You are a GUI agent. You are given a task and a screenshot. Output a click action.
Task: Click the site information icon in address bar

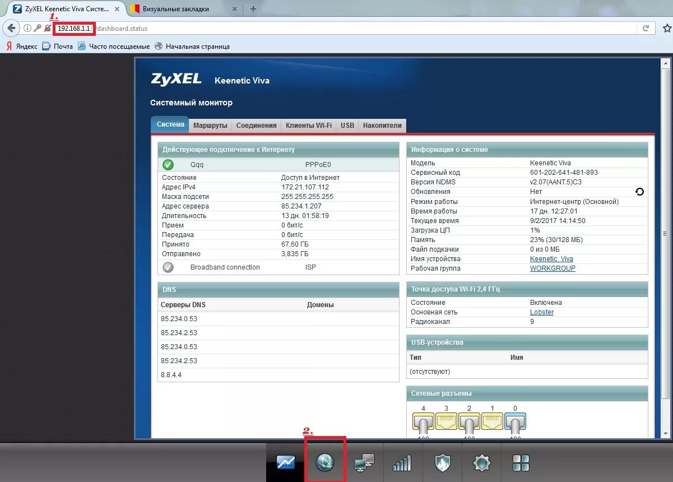click(x=27, y=28)
